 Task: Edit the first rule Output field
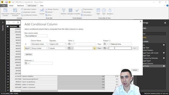120,44
